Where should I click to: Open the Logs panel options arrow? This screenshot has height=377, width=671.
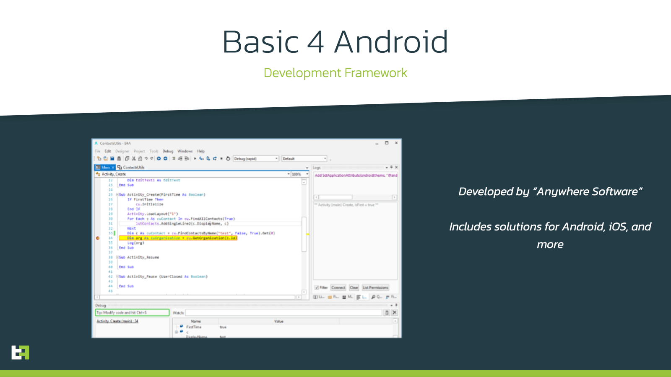[x=387, y=167]
